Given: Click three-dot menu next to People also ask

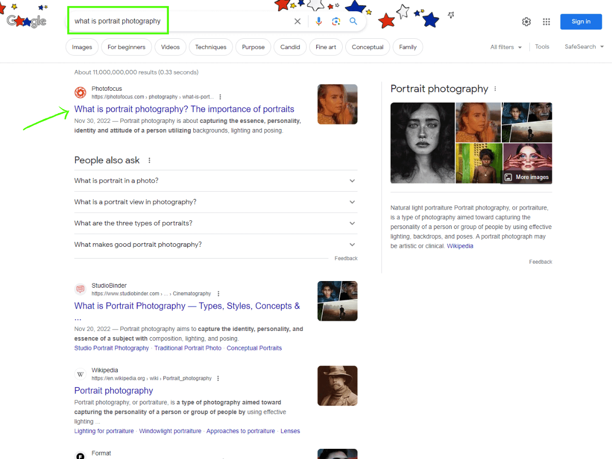Looking at the screenshot, I should [x=149, y=160].
